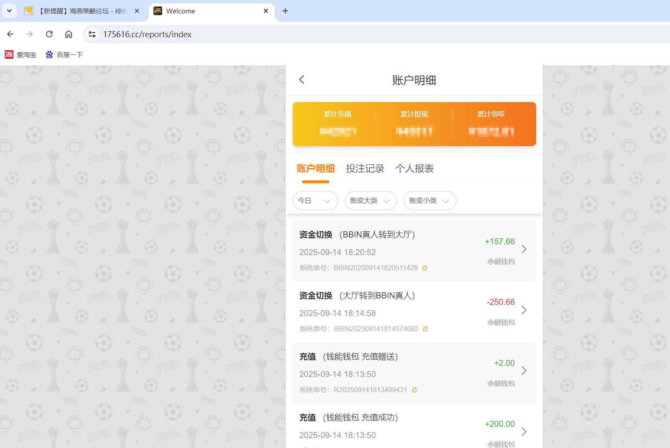Copy order number R202509141813939431
670x448 pixels.
pos(414,390)
